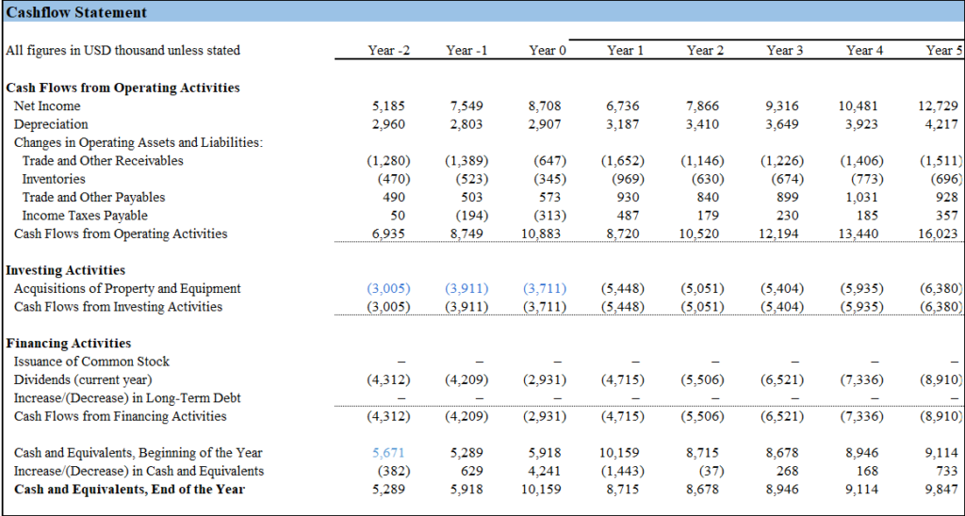Click the Cashflow Statement title bar

pyautogui.click(x=77, y=12)
